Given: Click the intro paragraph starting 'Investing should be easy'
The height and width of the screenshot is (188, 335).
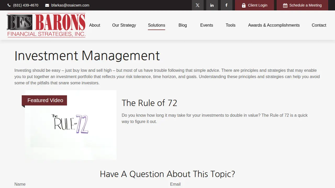Looking at the screenshot, I should point(167,77).
